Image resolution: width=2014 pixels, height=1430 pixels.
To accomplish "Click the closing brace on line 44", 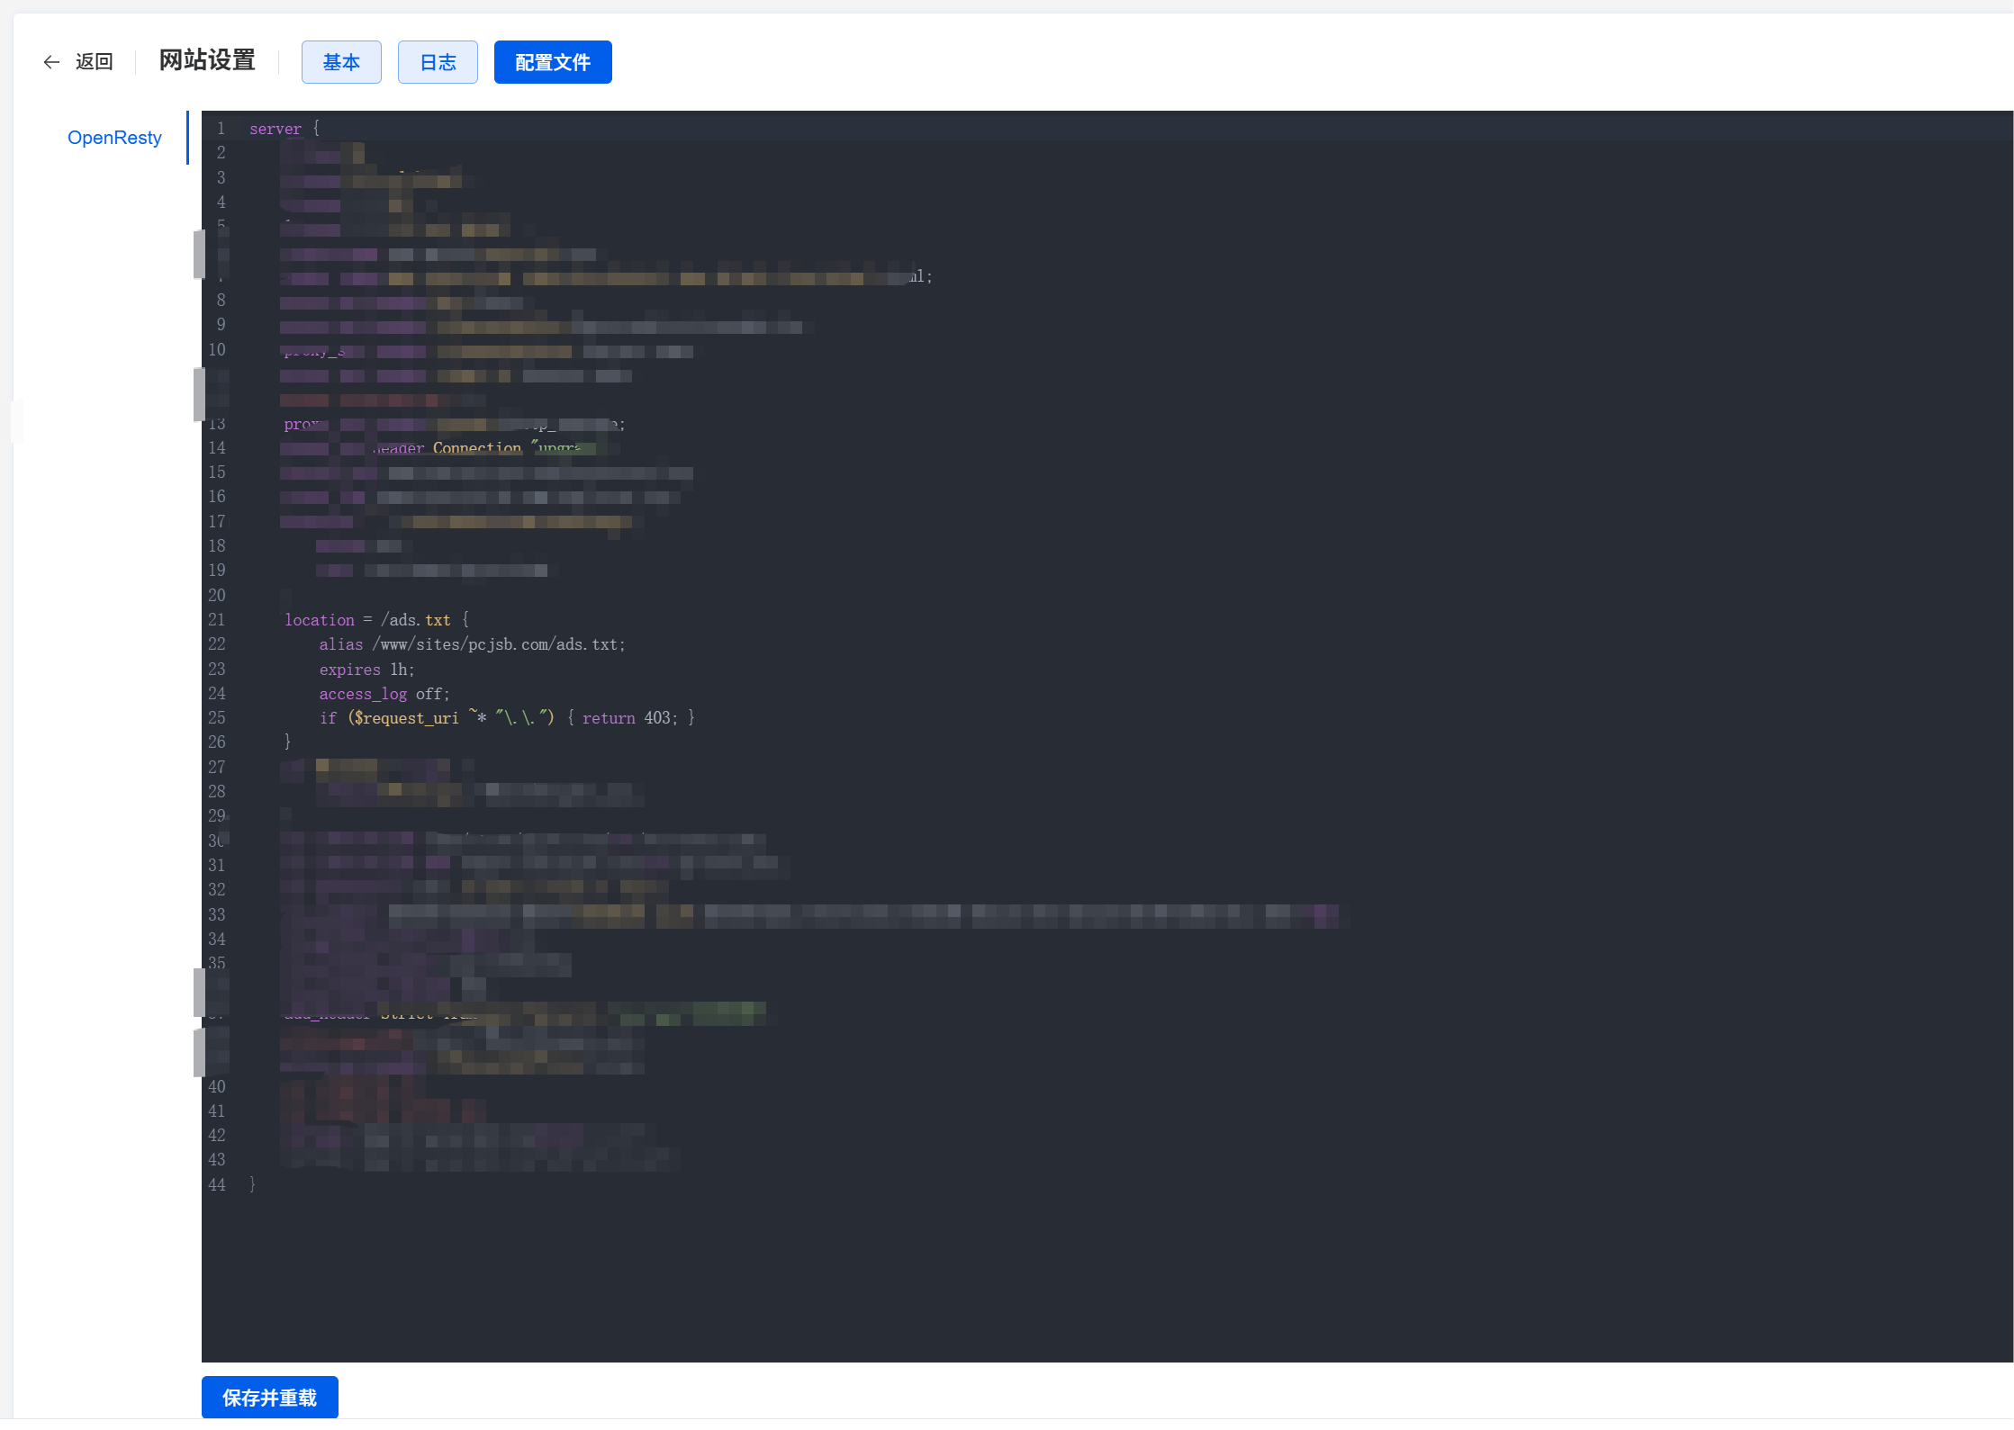I will tap(252, 1184).
